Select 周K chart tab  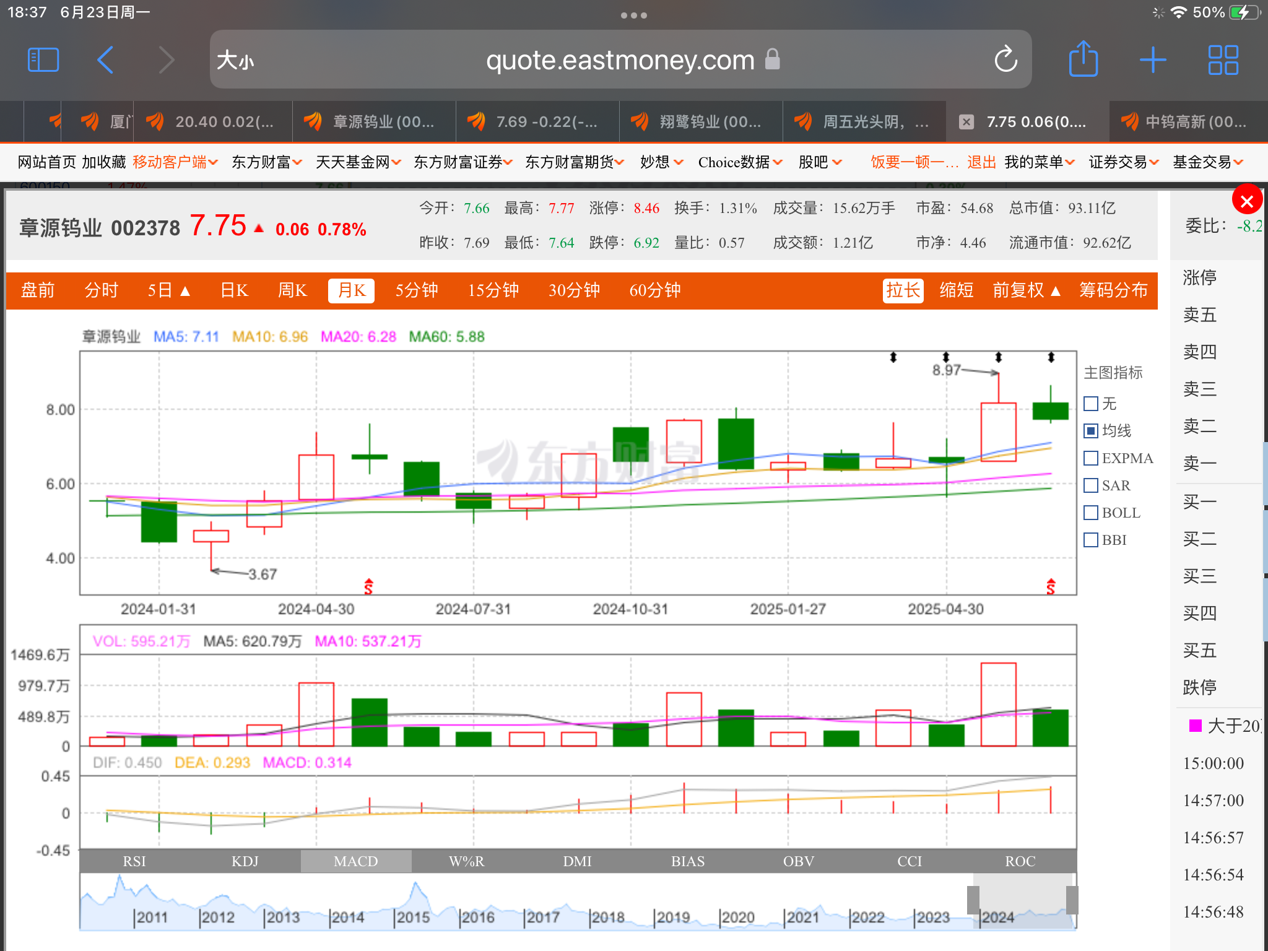[x=292, y=290]
